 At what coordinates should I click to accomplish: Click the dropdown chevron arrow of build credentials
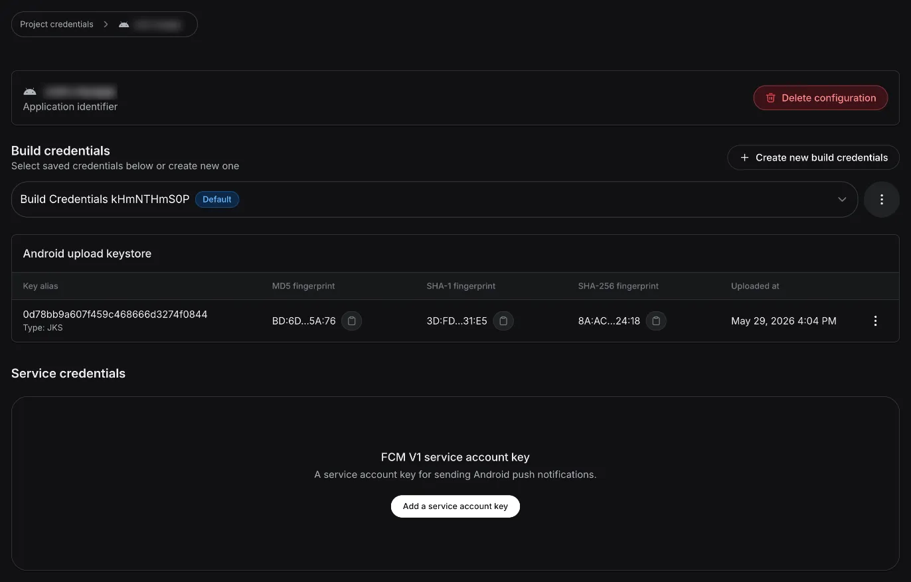click(x=842, y=199)
